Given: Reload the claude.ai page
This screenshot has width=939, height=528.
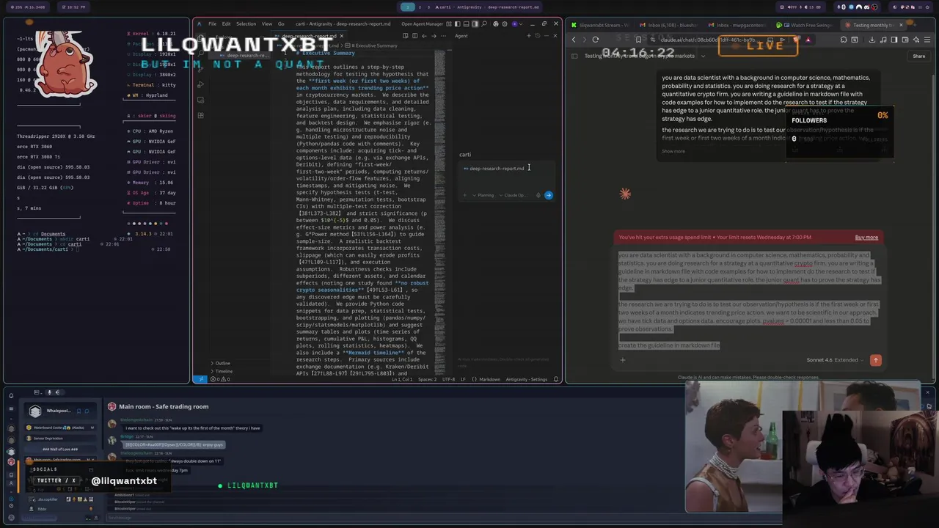Looking at the screenshot, I should (x=596, y=40).
